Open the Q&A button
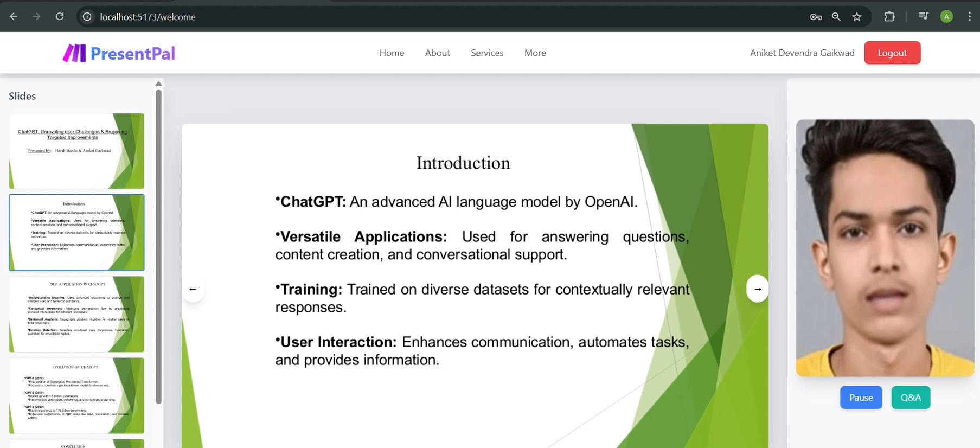The width and height of the screenshot is (980, 448). coord(911,398)
